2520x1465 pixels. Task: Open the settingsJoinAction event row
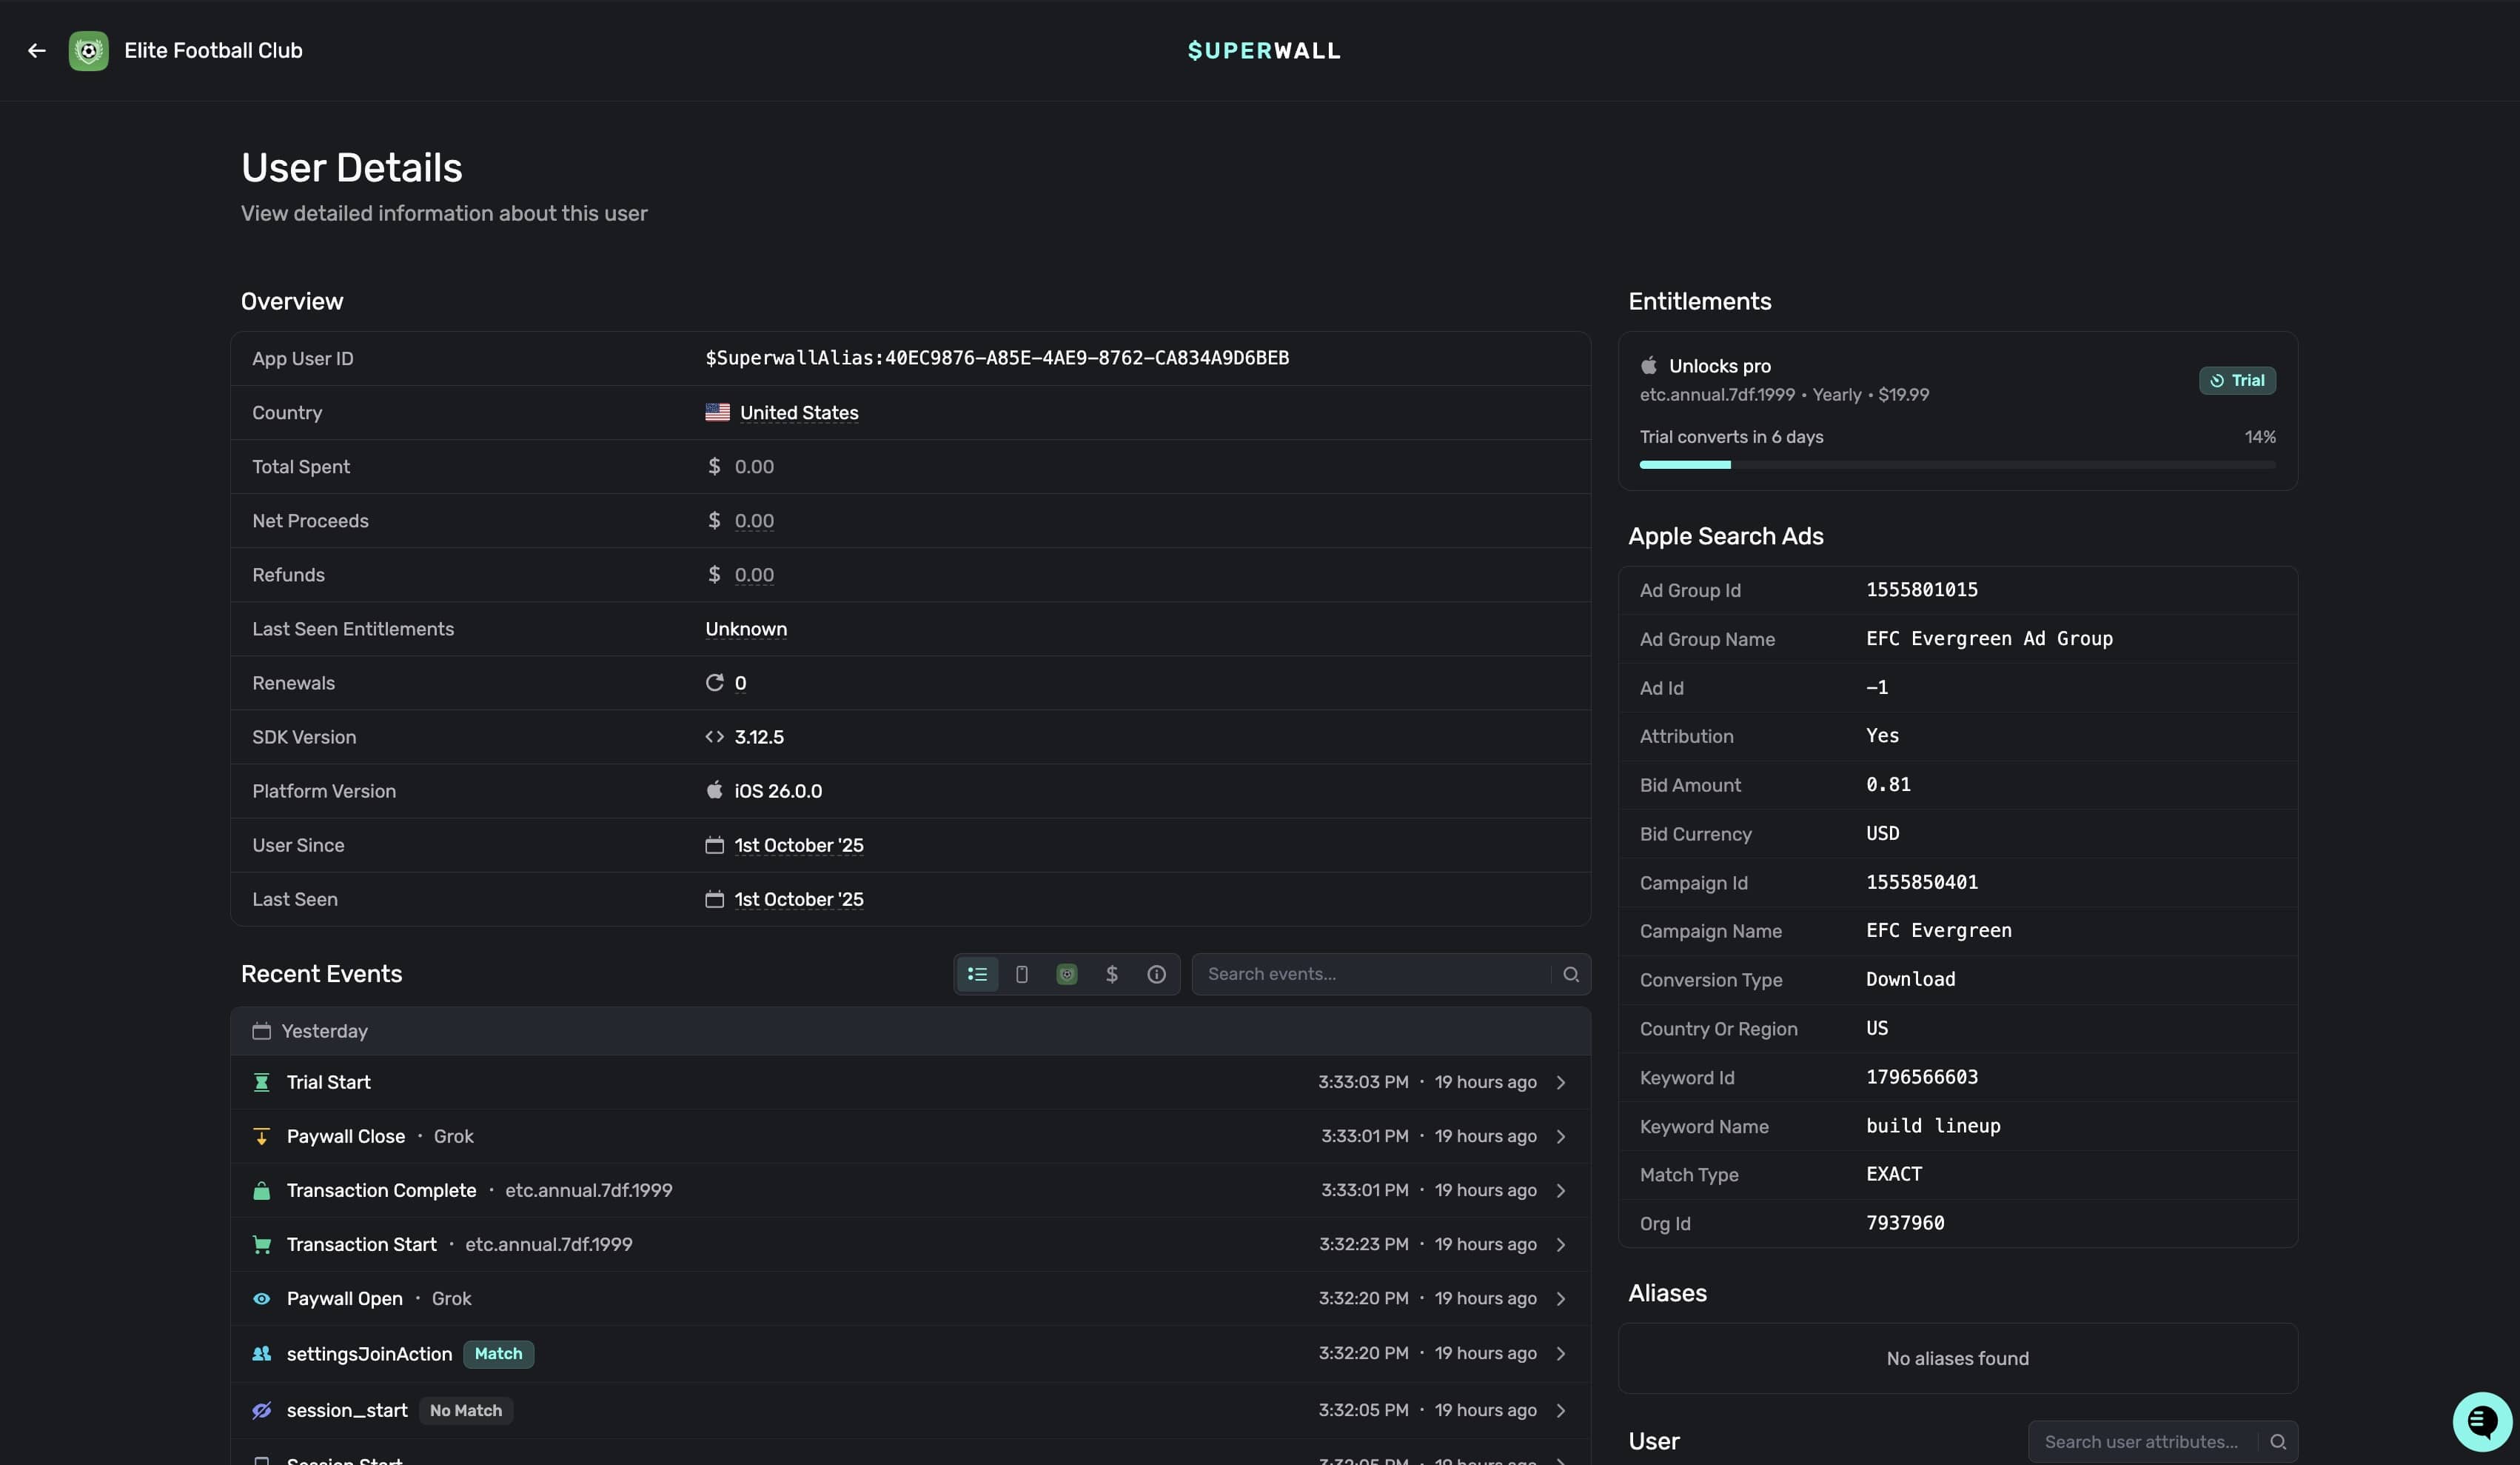(x=369, y=1354)
